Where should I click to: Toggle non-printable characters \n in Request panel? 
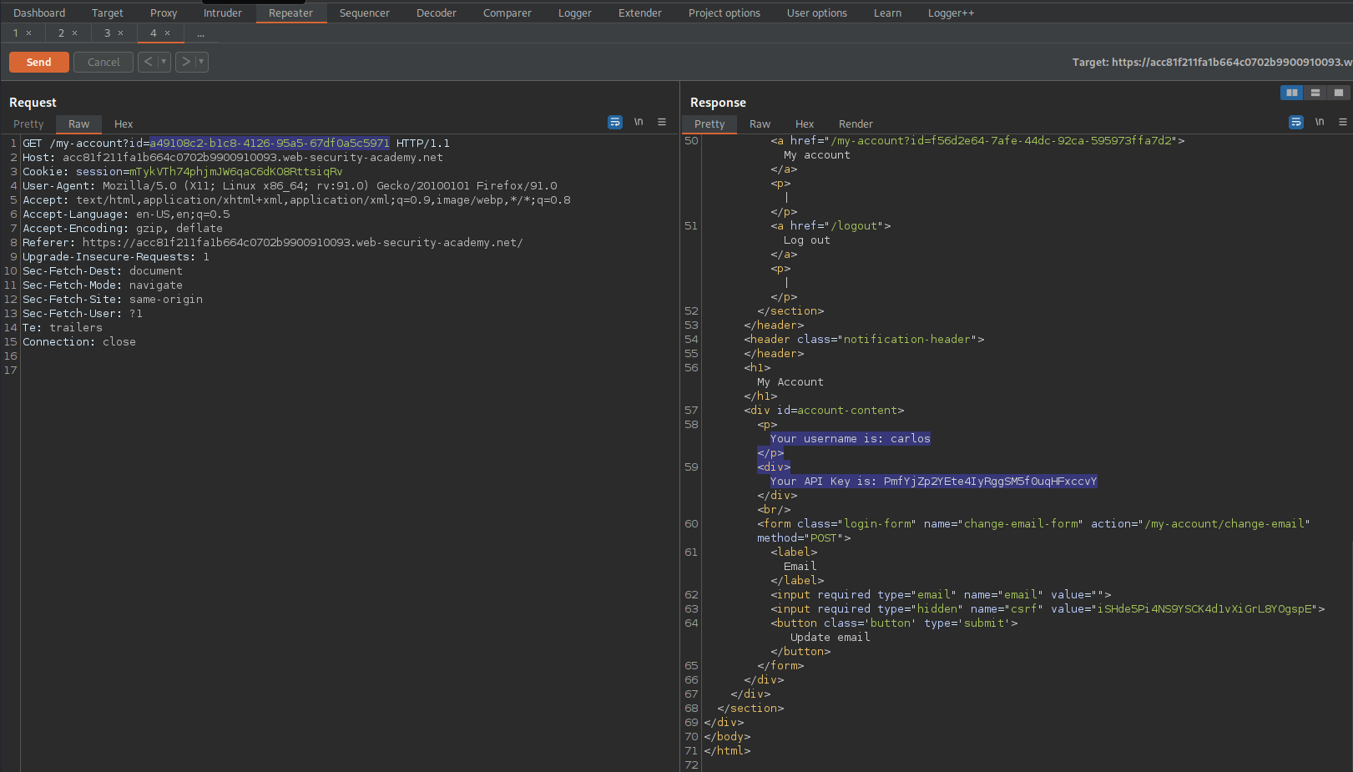pos(639,123)
